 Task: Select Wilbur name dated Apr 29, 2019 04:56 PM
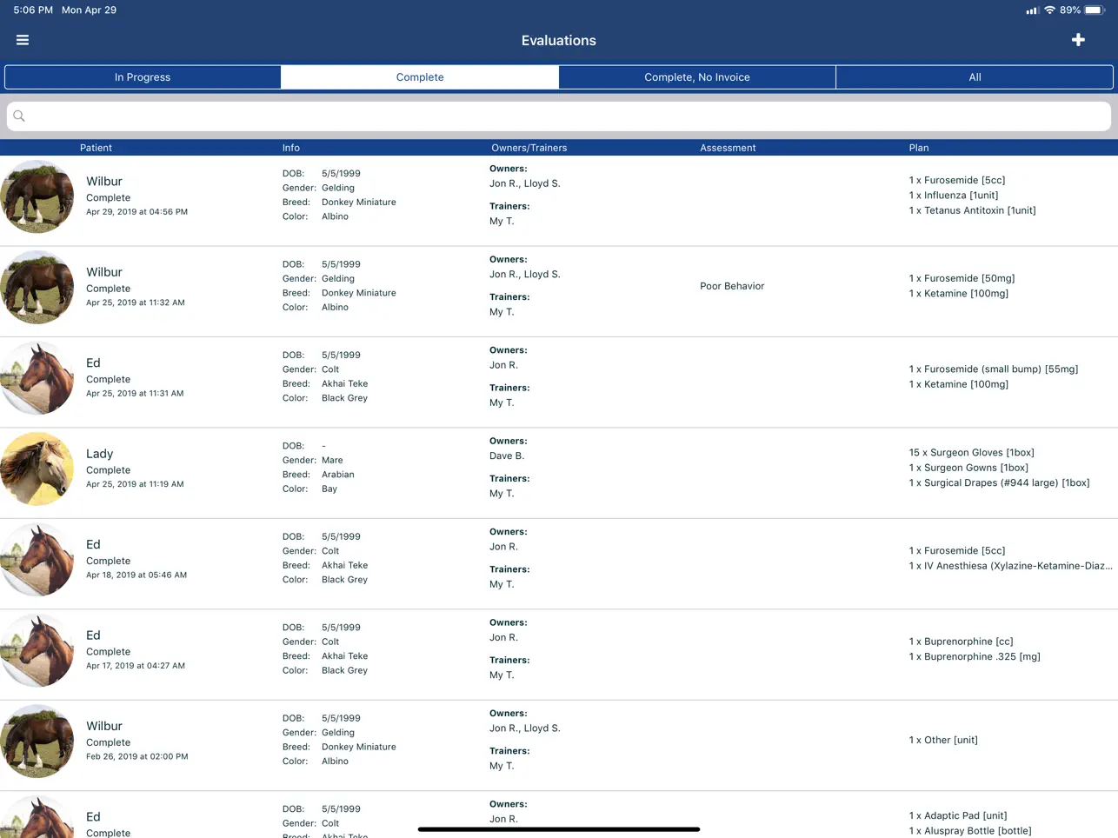click(104, 182)
